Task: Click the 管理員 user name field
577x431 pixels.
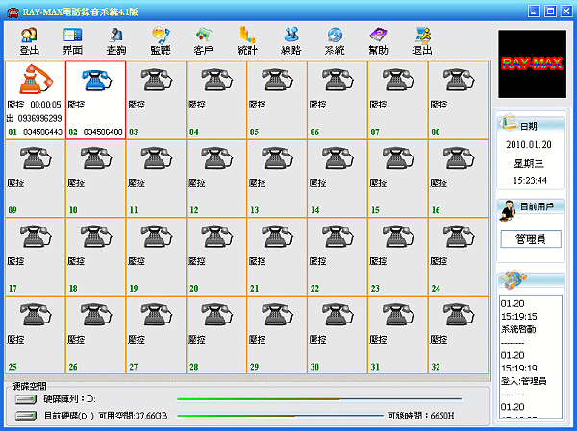Action: coord(531,239)
